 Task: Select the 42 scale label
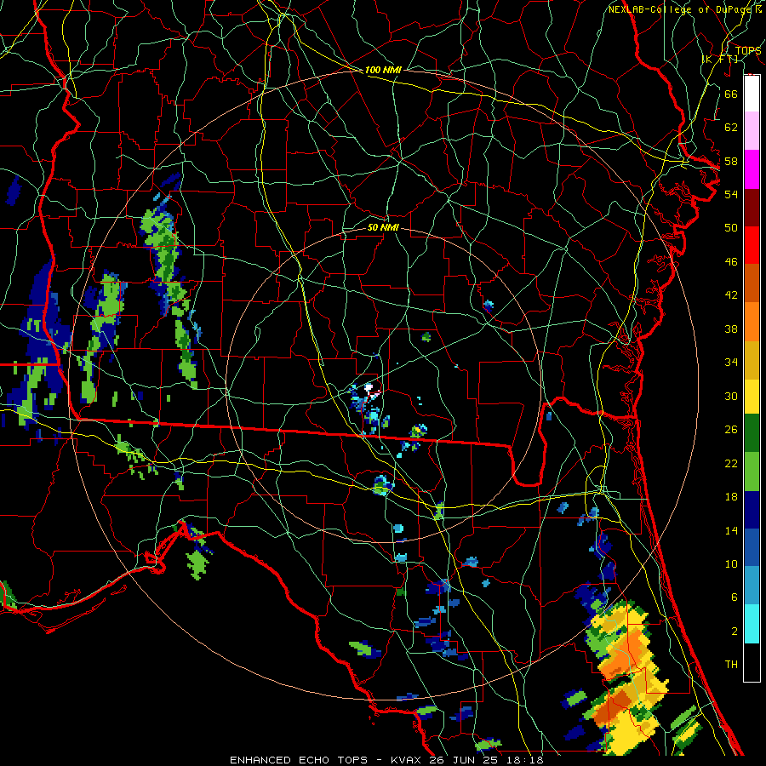coord(731,294)
